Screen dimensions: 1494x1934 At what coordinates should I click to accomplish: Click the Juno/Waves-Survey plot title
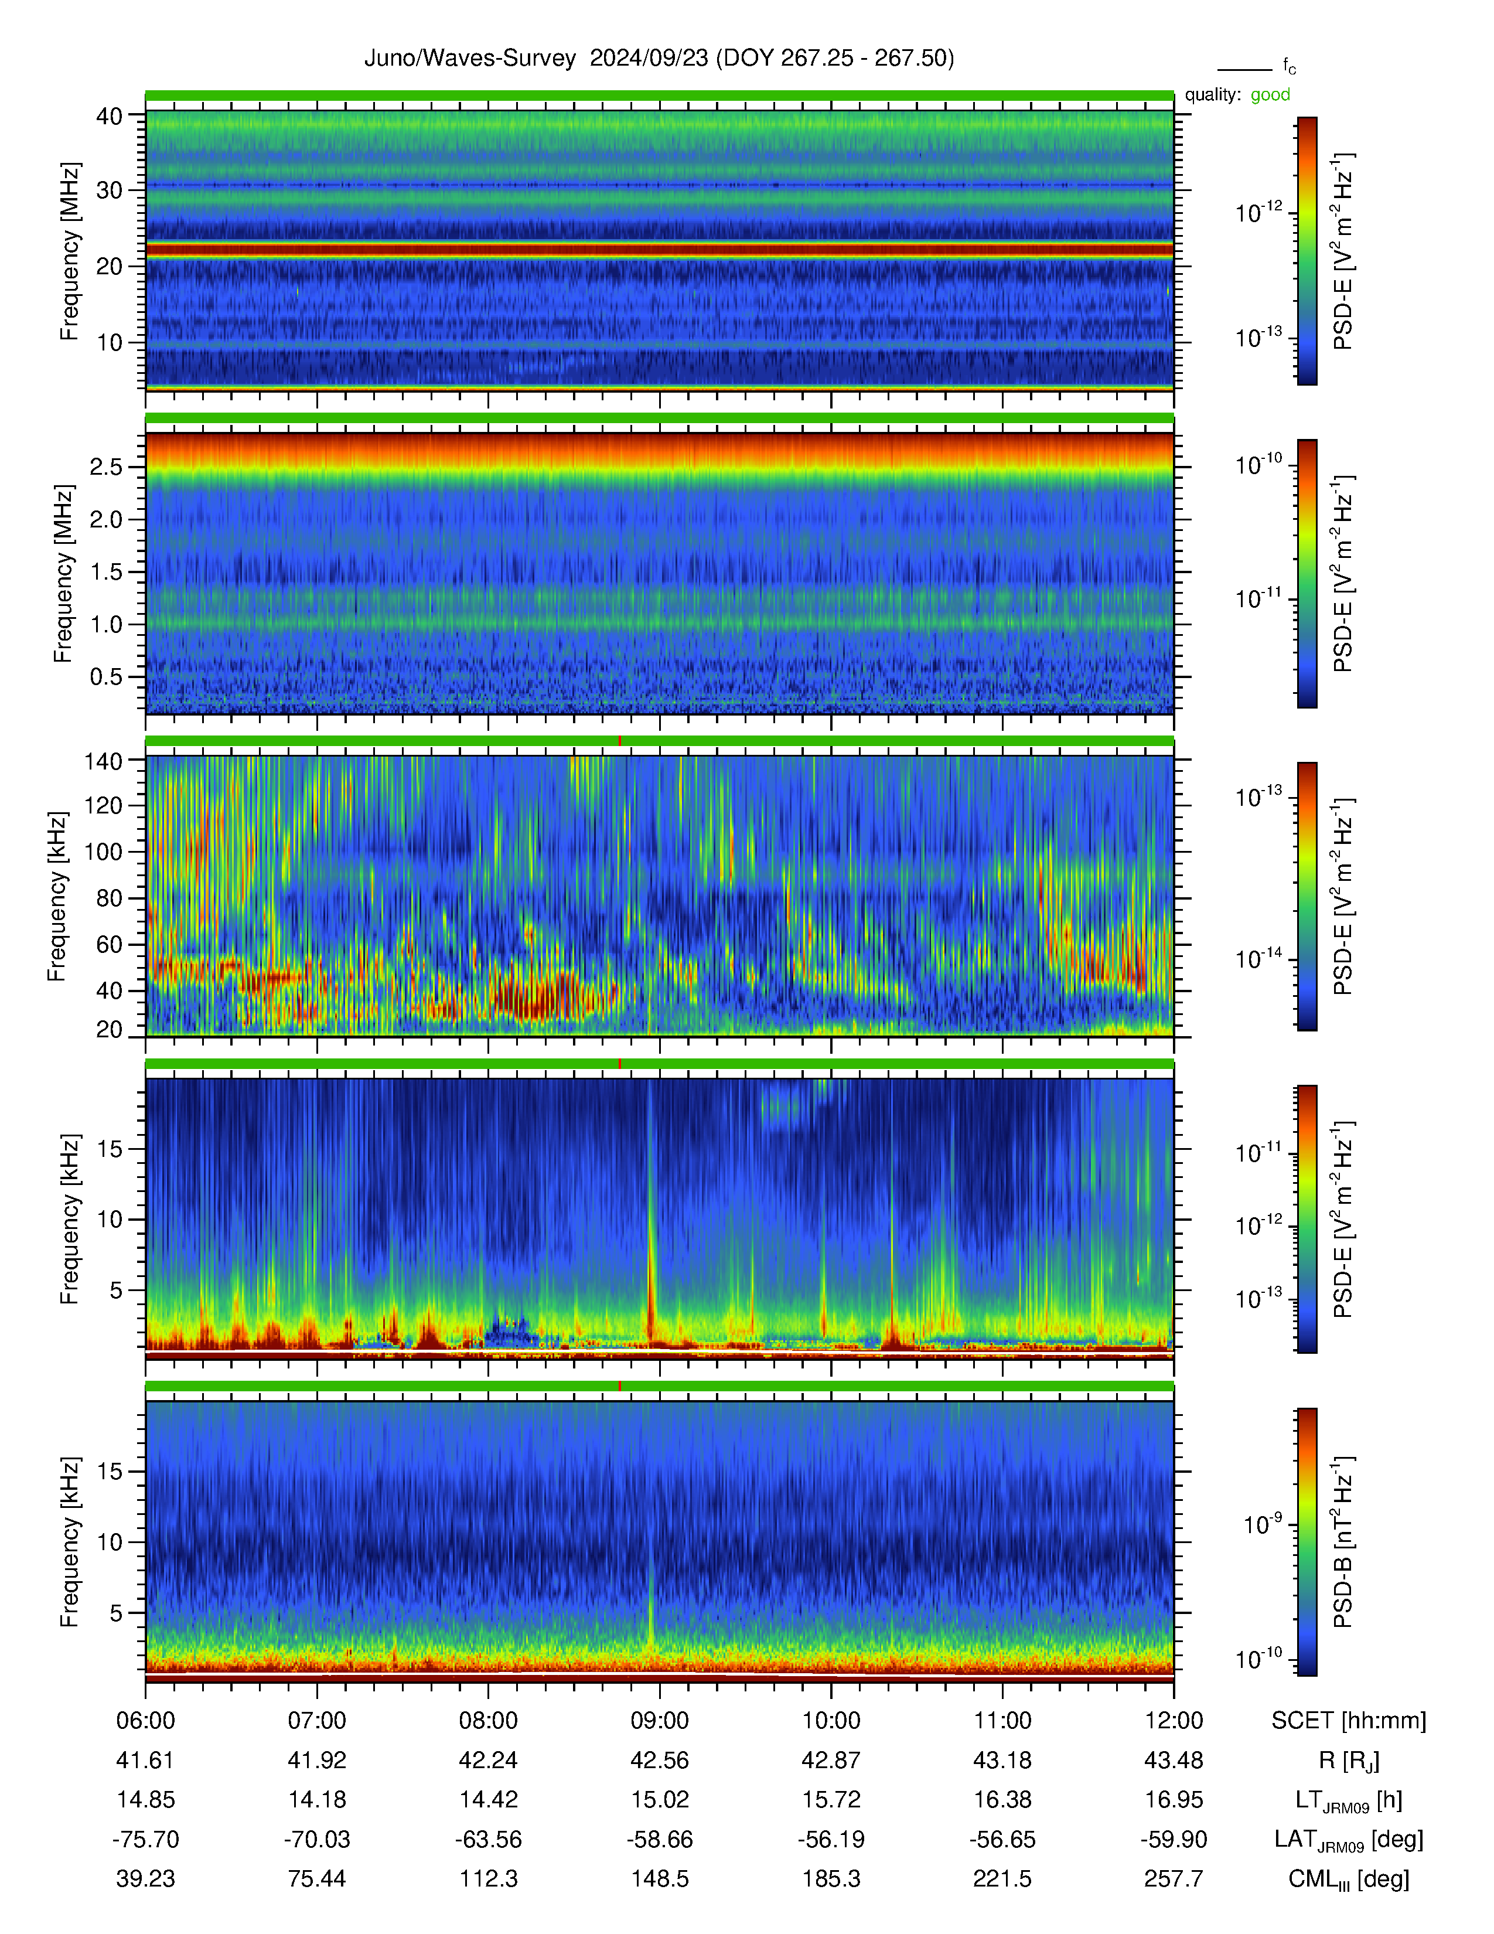click(x=659, y=59)
